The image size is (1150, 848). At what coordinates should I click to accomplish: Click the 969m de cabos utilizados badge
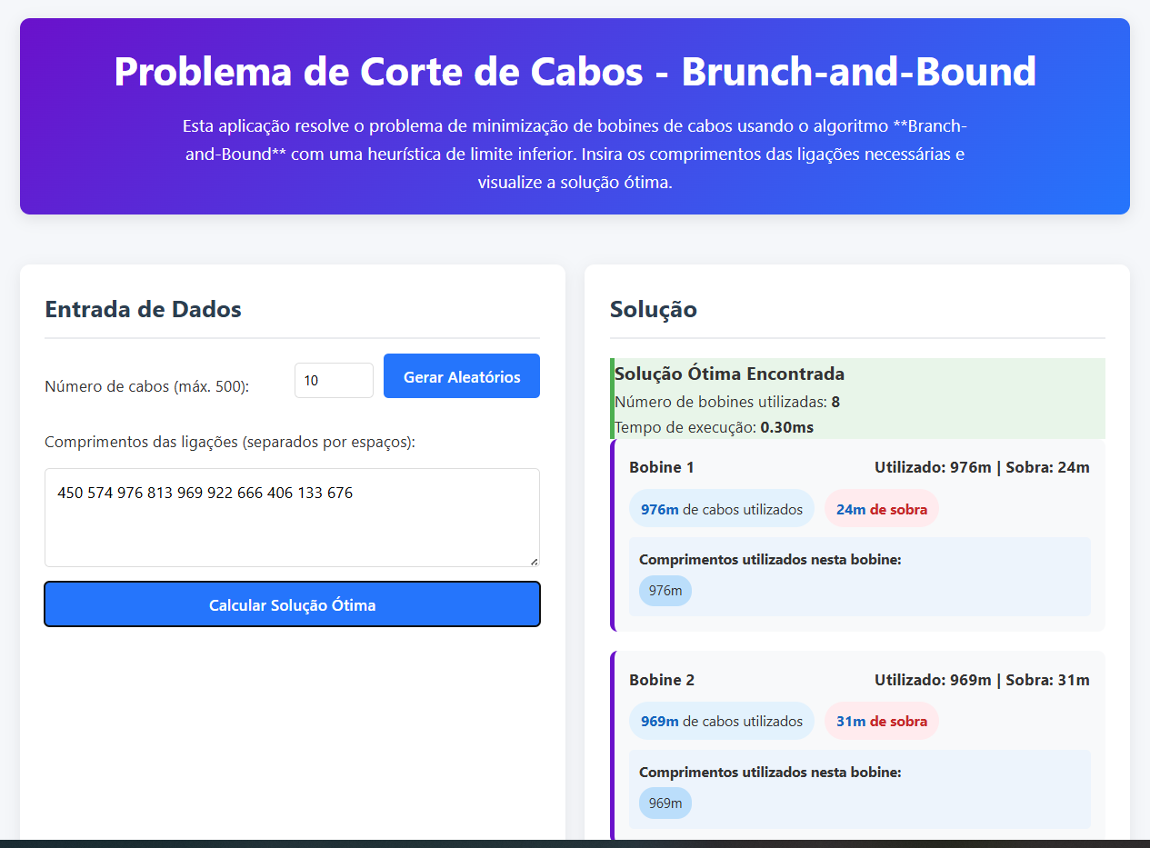pos(721,720)
